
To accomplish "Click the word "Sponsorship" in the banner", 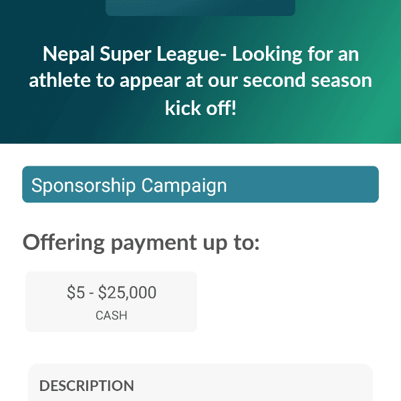I will tap(83, 185).
